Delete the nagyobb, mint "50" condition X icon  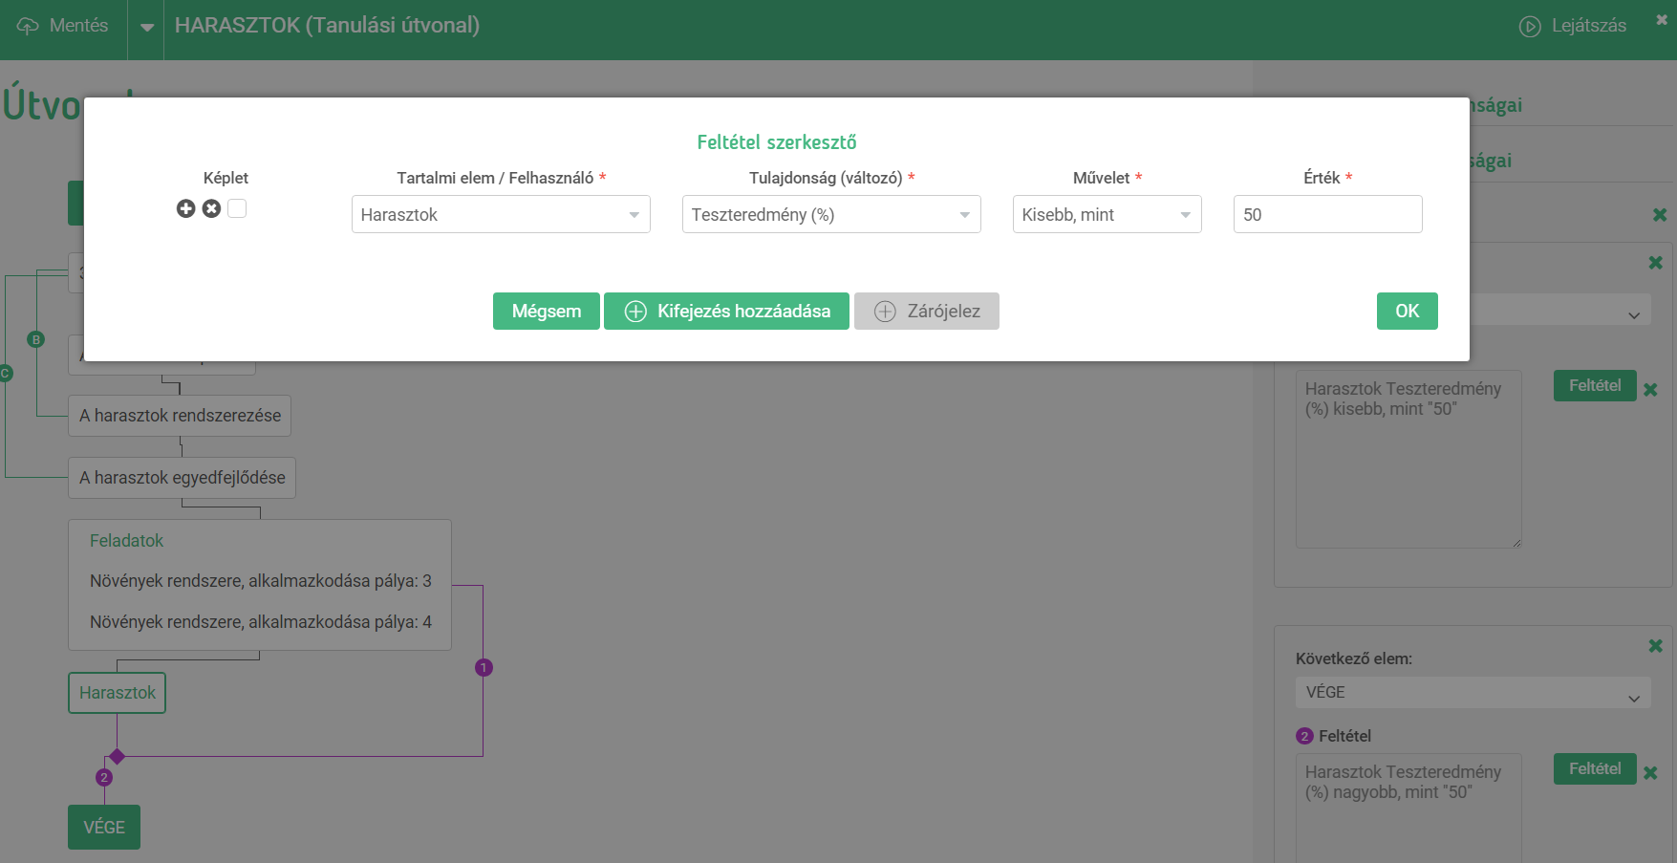pos(1650,772)
